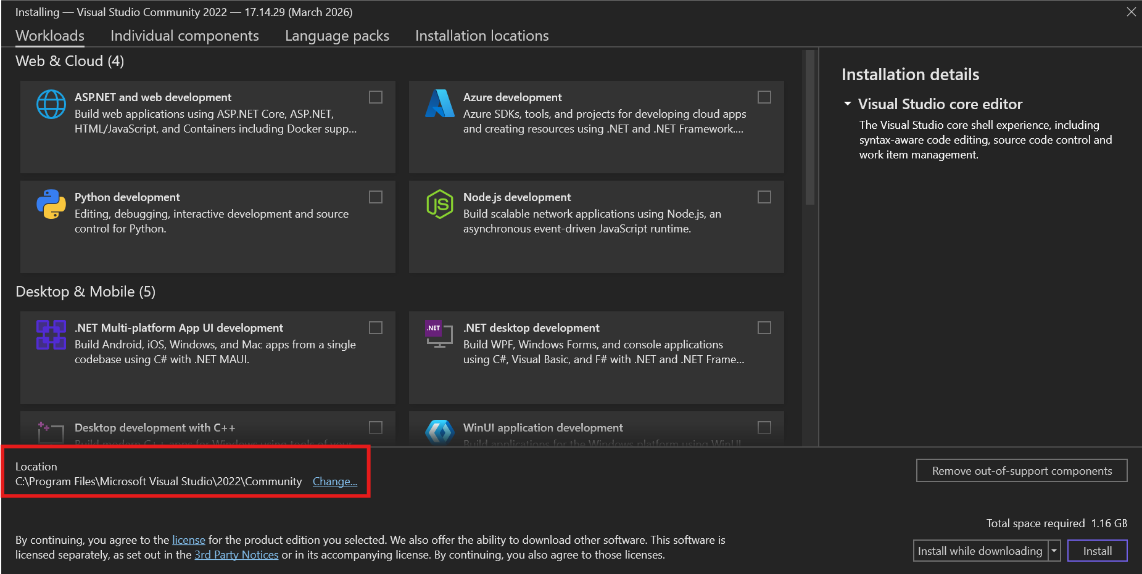Click the Web & Cloud (4) heading
The image size is (1142, 574).
[x=70, y=61]
